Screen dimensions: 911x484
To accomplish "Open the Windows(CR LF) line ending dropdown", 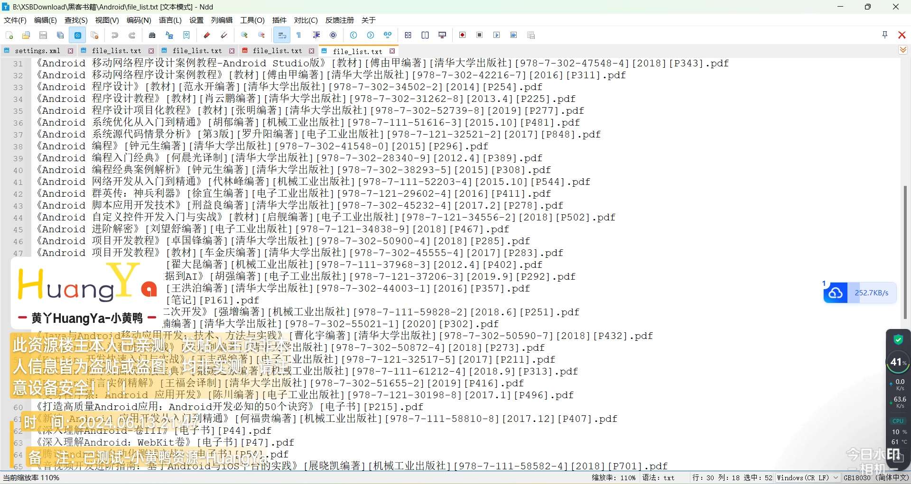I will (807, 478).
